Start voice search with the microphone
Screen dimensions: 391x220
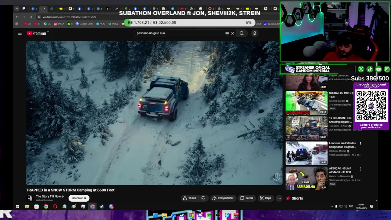tap(254, 33)
